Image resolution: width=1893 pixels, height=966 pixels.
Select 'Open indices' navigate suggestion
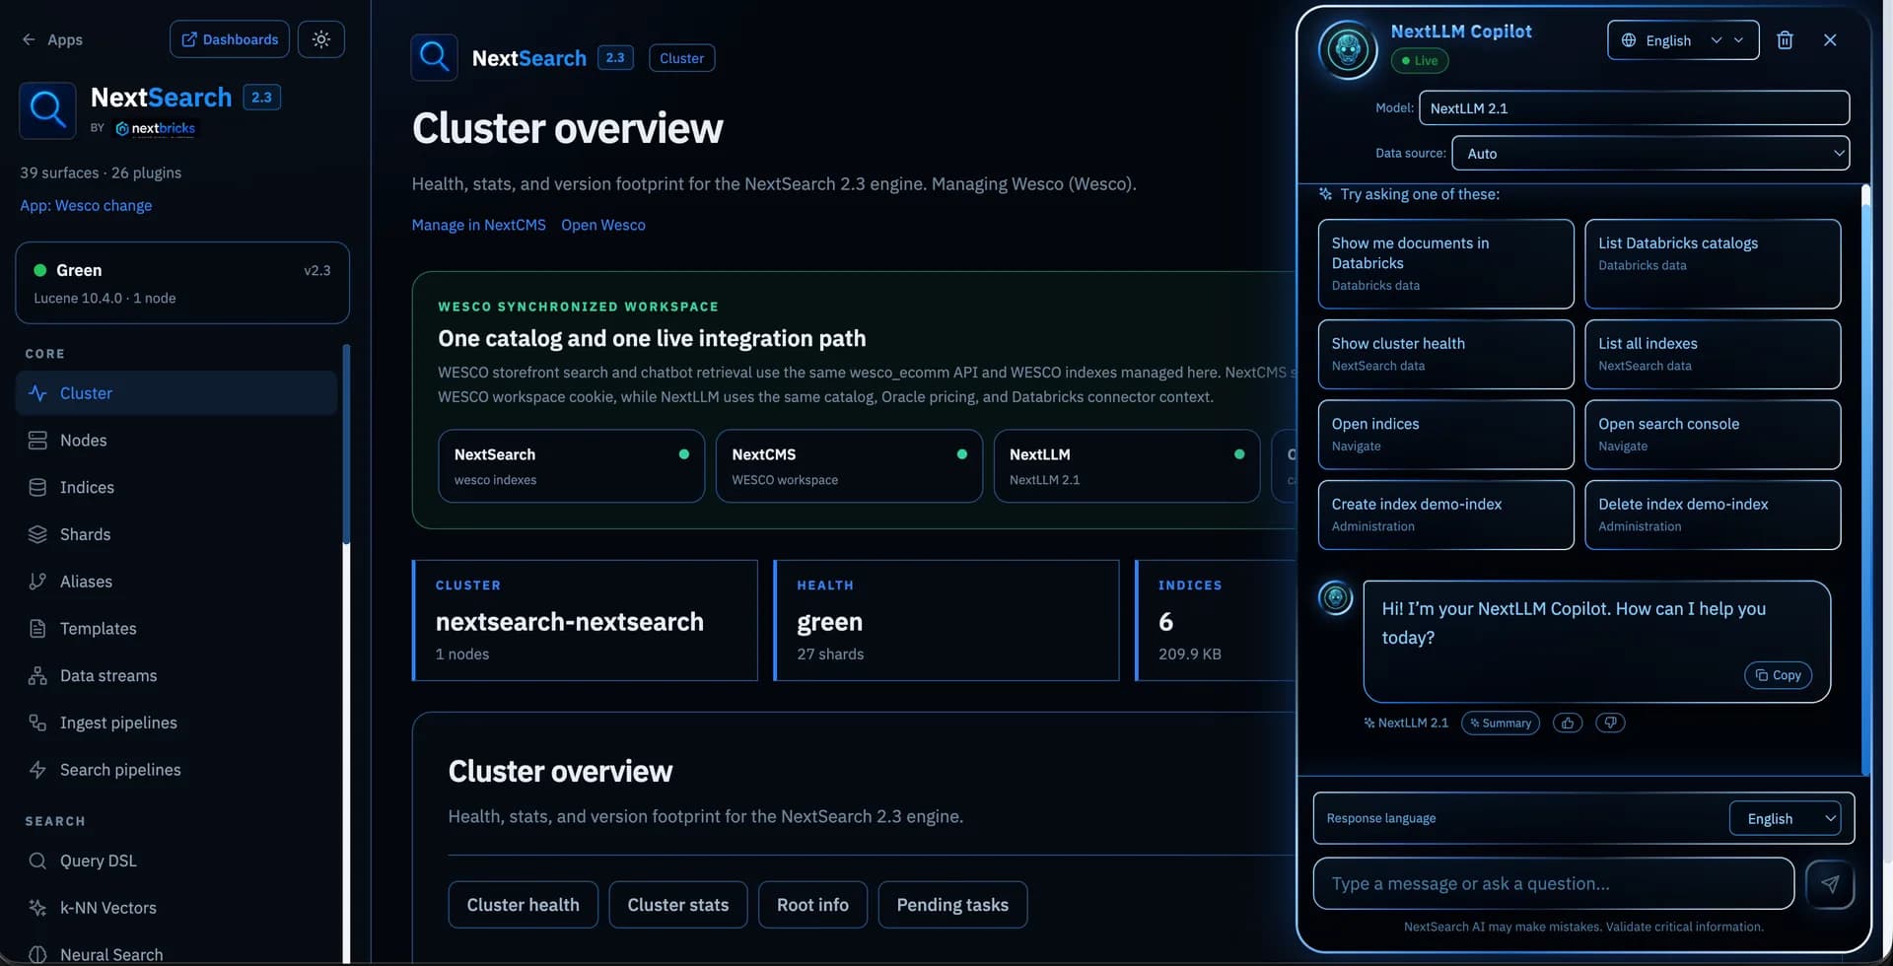[x=1445, y=435]
